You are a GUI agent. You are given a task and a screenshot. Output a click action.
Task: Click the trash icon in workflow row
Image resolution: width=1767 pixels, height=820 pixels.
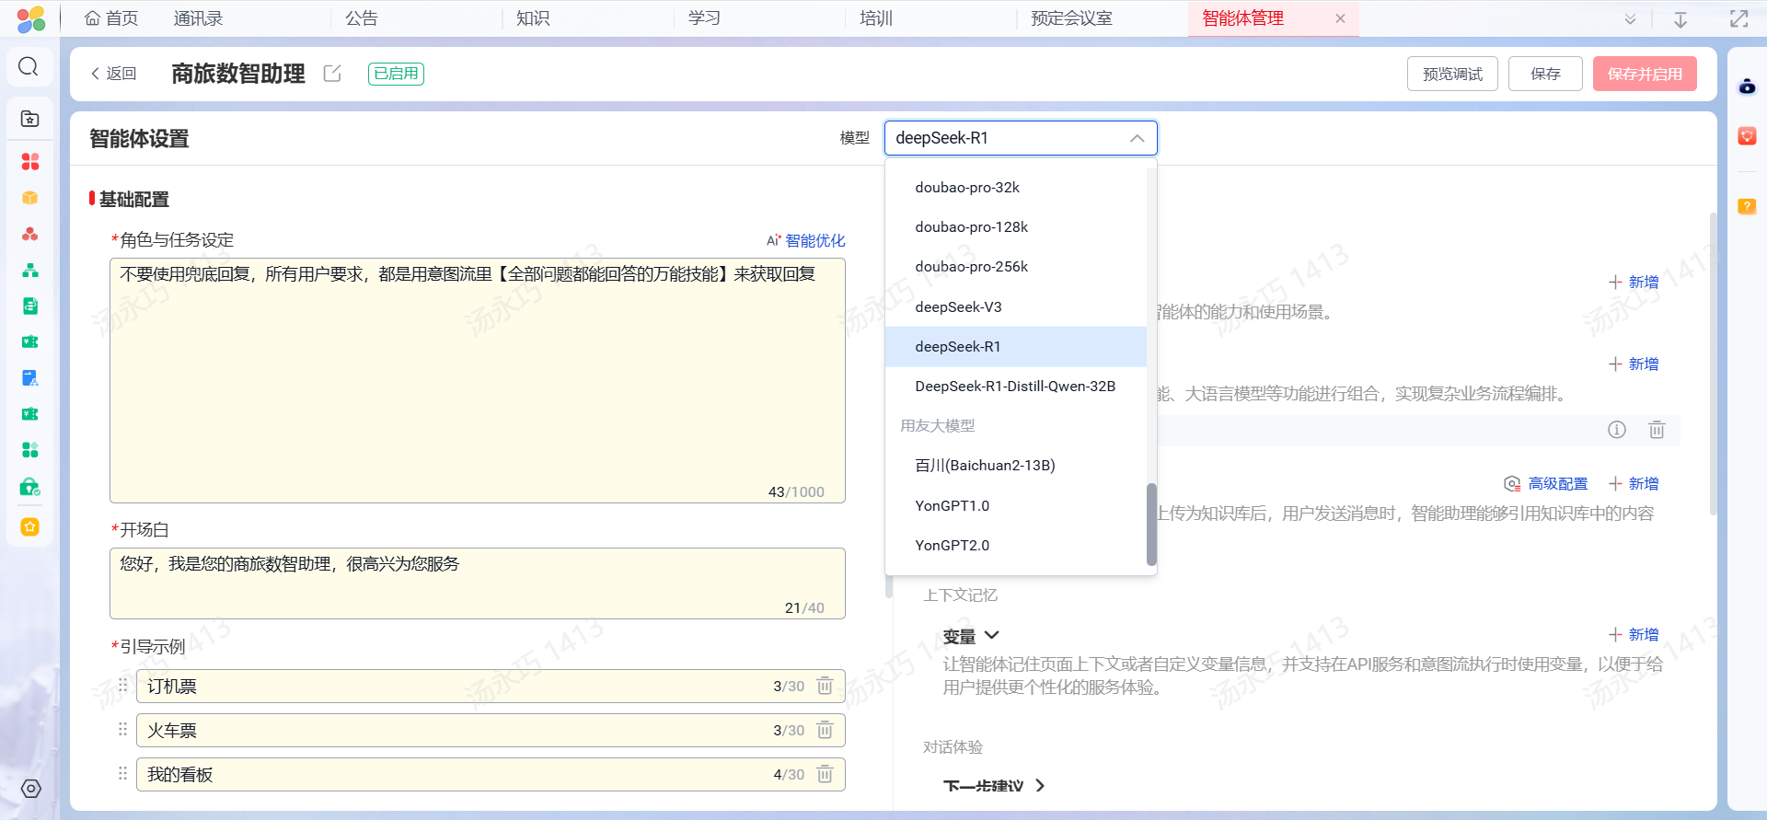click(x=1657, y=430)
